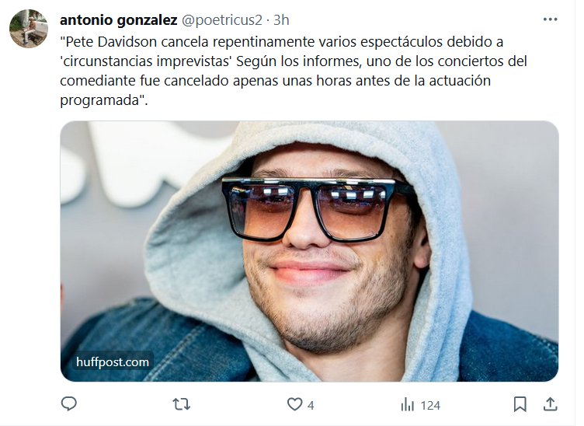The height and width of the screenshot is (426, 584).
Task: Click the word "programada" ending the tweet
Action: [x=99, y=100]
